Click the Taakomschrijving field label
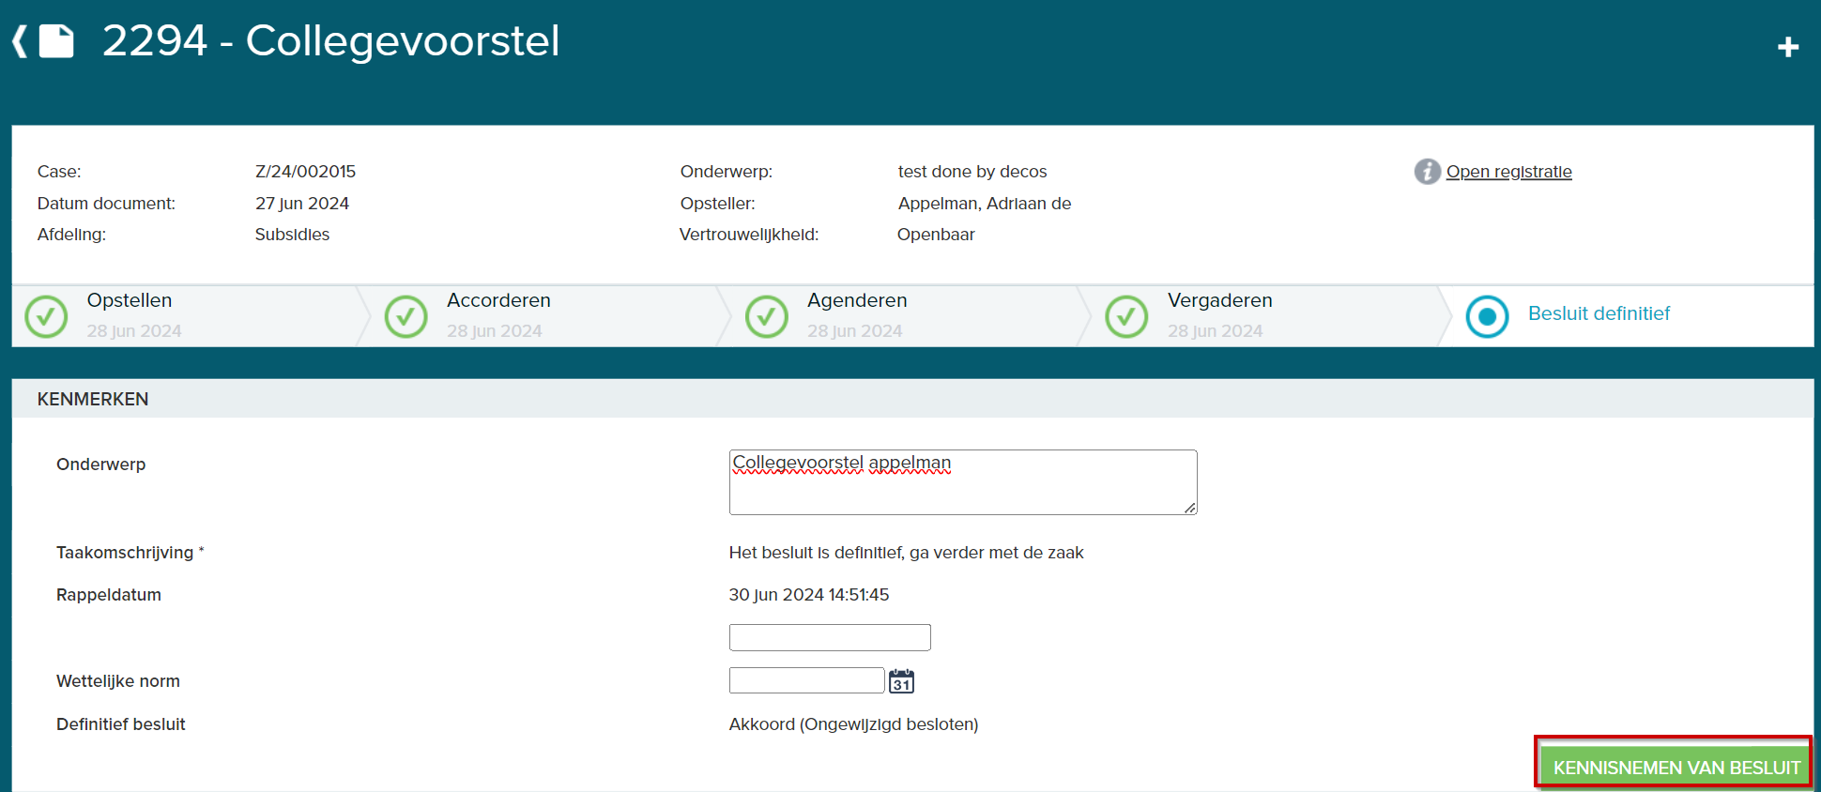Image resolution: width=1821 pixels, height=792 pixels. (130, 553)
